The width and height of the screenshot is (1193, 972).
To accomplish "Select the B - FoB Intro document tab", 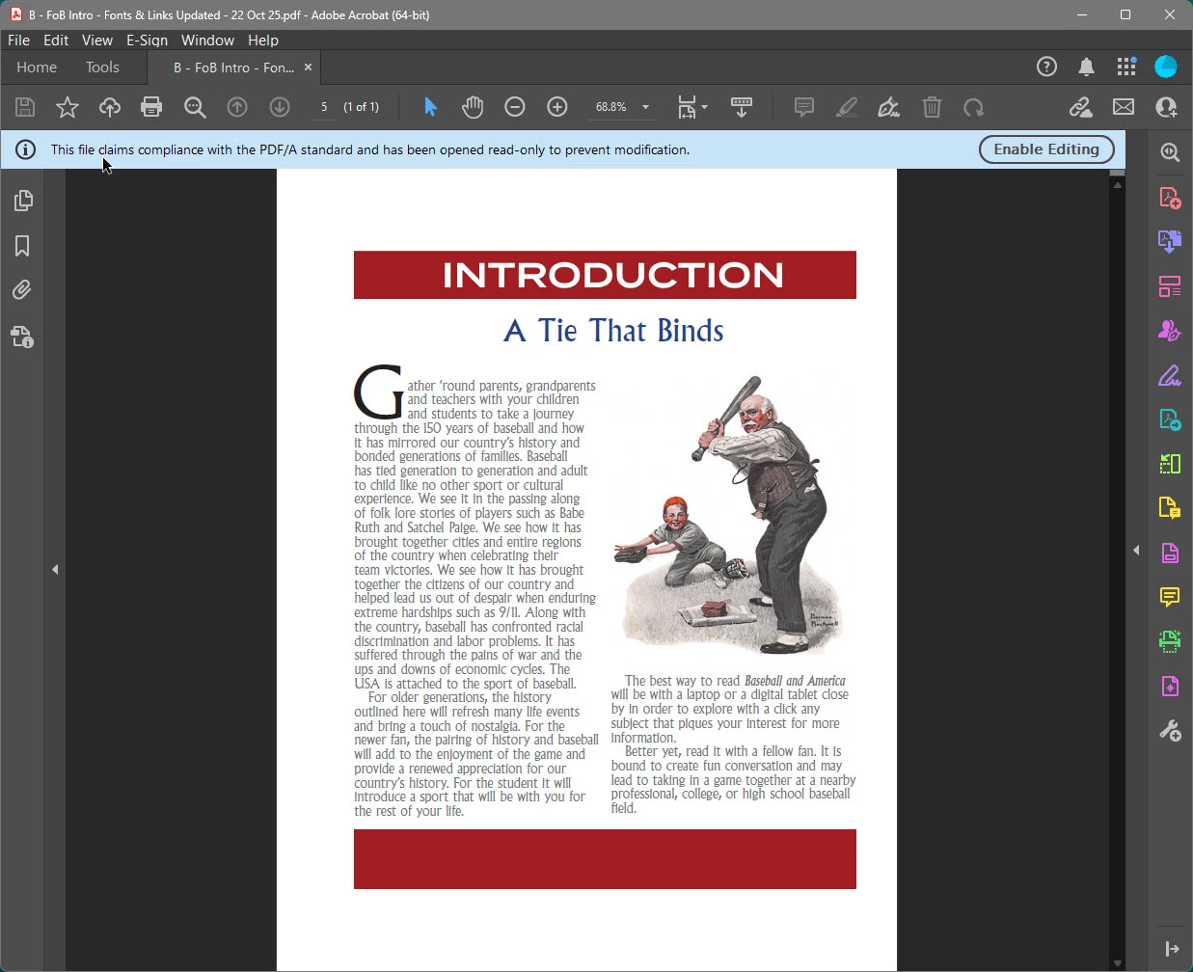I will 233,67.
